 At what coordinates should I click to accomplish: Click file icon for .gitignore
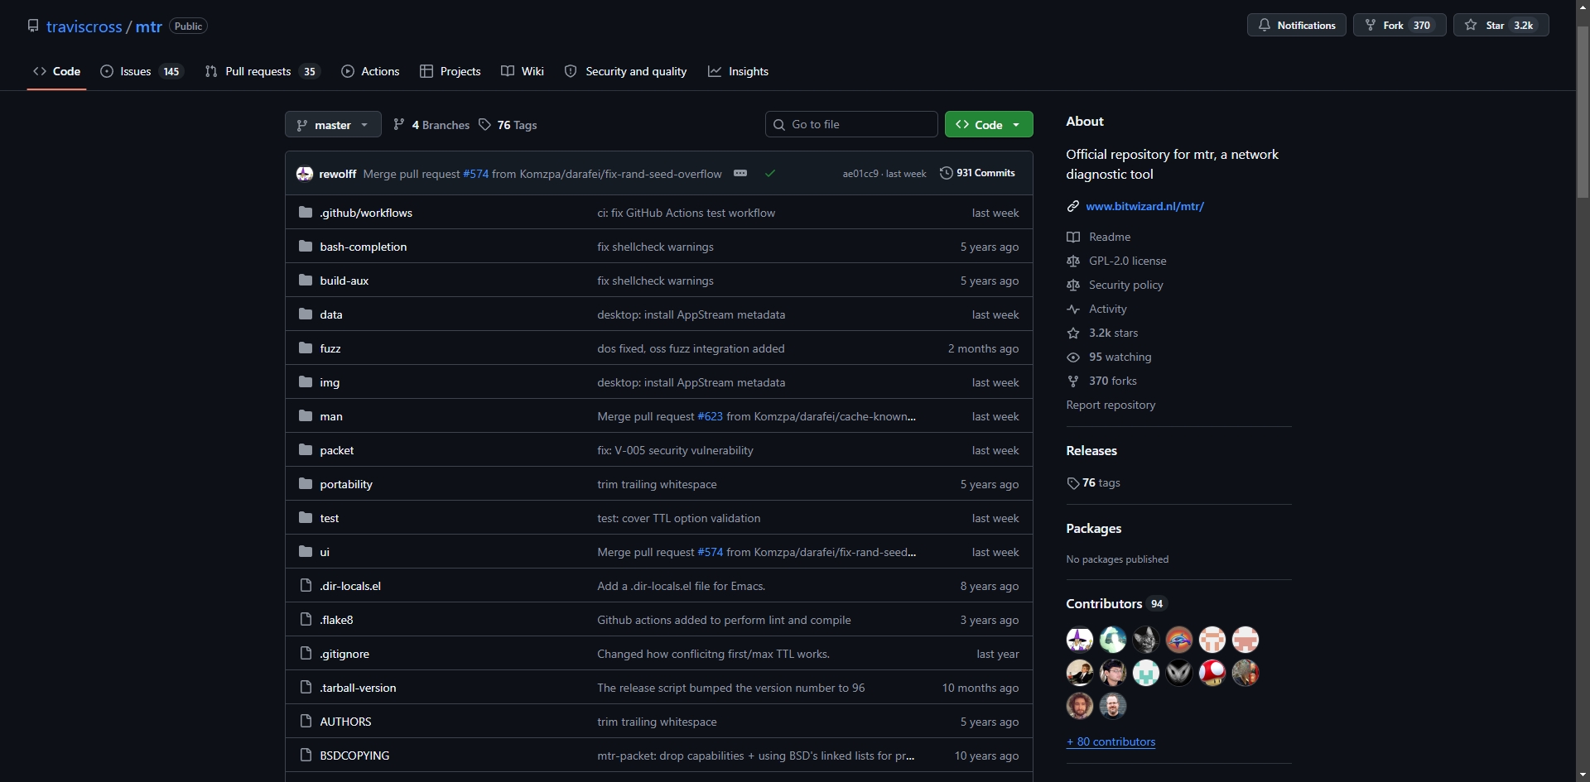click(x=306, y=654)
